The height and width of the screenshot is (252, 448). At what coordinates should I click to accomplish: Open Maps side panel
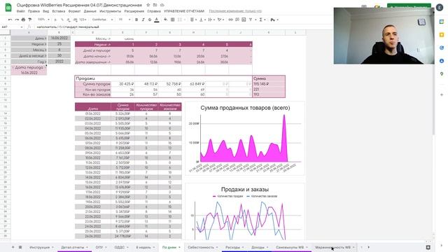pos(442,74)
